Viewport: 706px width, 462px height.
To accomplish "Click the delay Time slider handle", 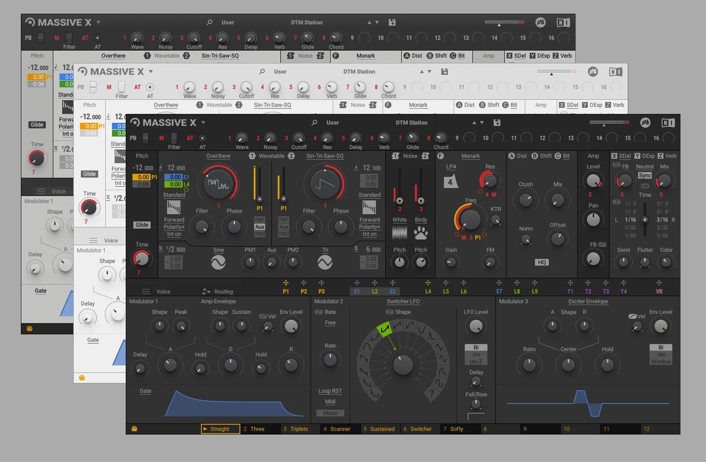I will tap(645, 219).
